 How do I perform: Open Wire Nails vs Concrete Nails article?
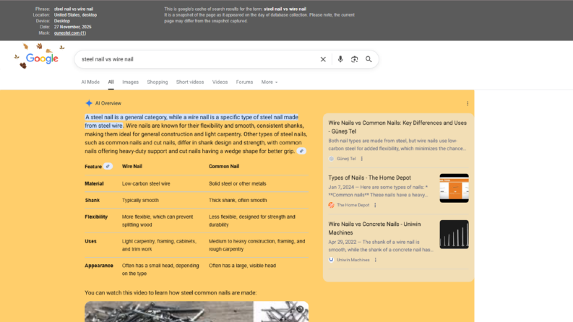[374, 228]
